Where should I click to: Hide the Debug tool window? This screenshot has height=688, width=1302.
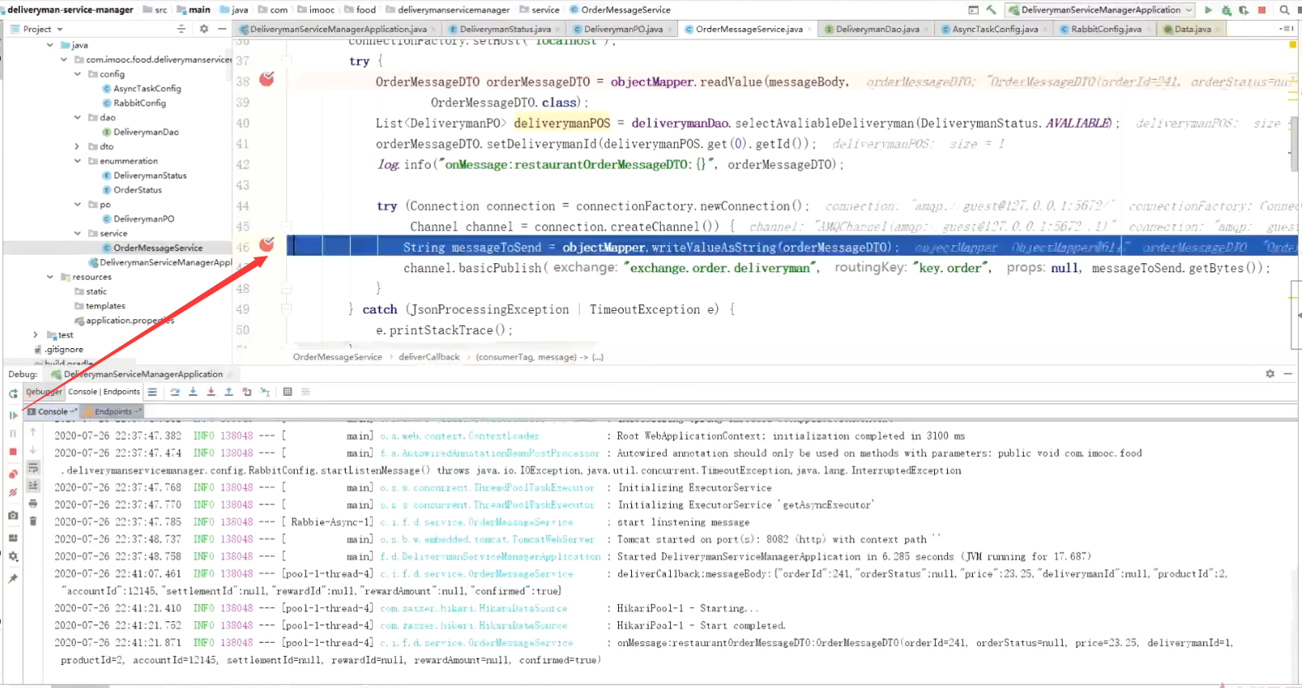coord(1287,374)
